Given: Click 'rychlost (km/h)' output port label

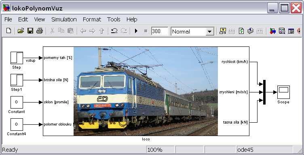Looking at the screenshot, I should tap(235, 62).
